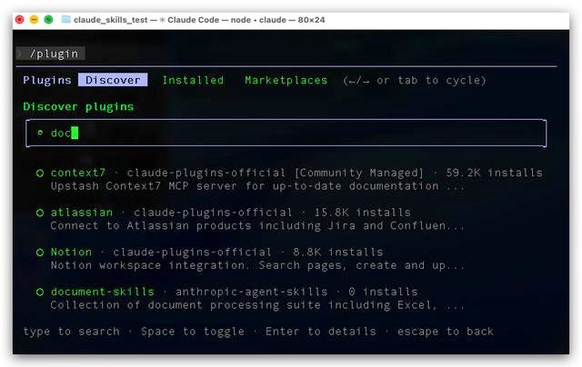
Task: Toggle the atlassian plugin selection circle
Action: [40, 213]
